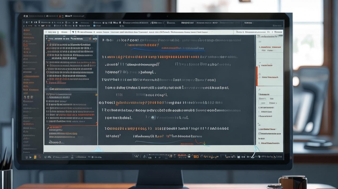
Task: Click the vertical red bar at the right sidebar edge
Action: 257,76
